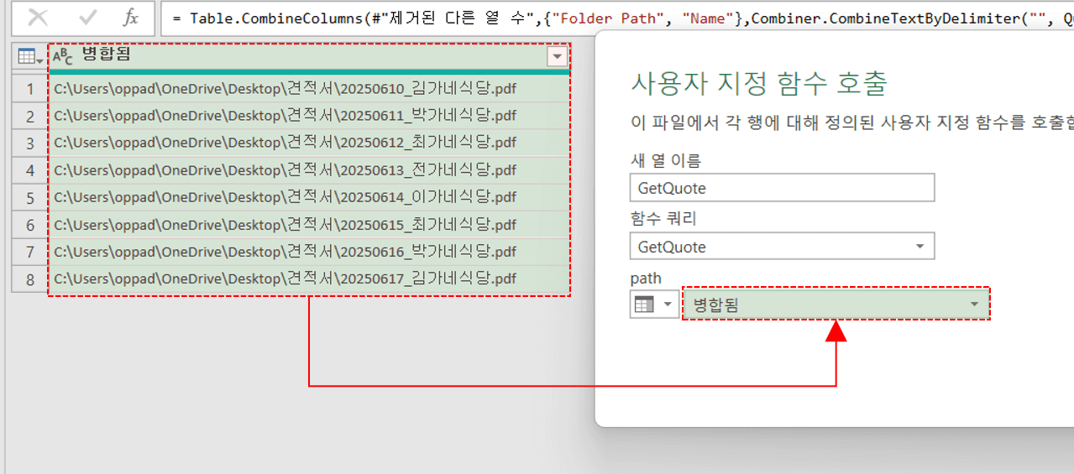Click the 새 열 이름 GetQuote field
The image size is (1074, 474).
click(x=782, y=188)
